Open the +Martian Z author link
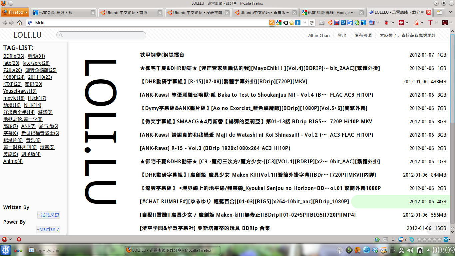Screen dimensions: 455x256 (x=48, y=229)
